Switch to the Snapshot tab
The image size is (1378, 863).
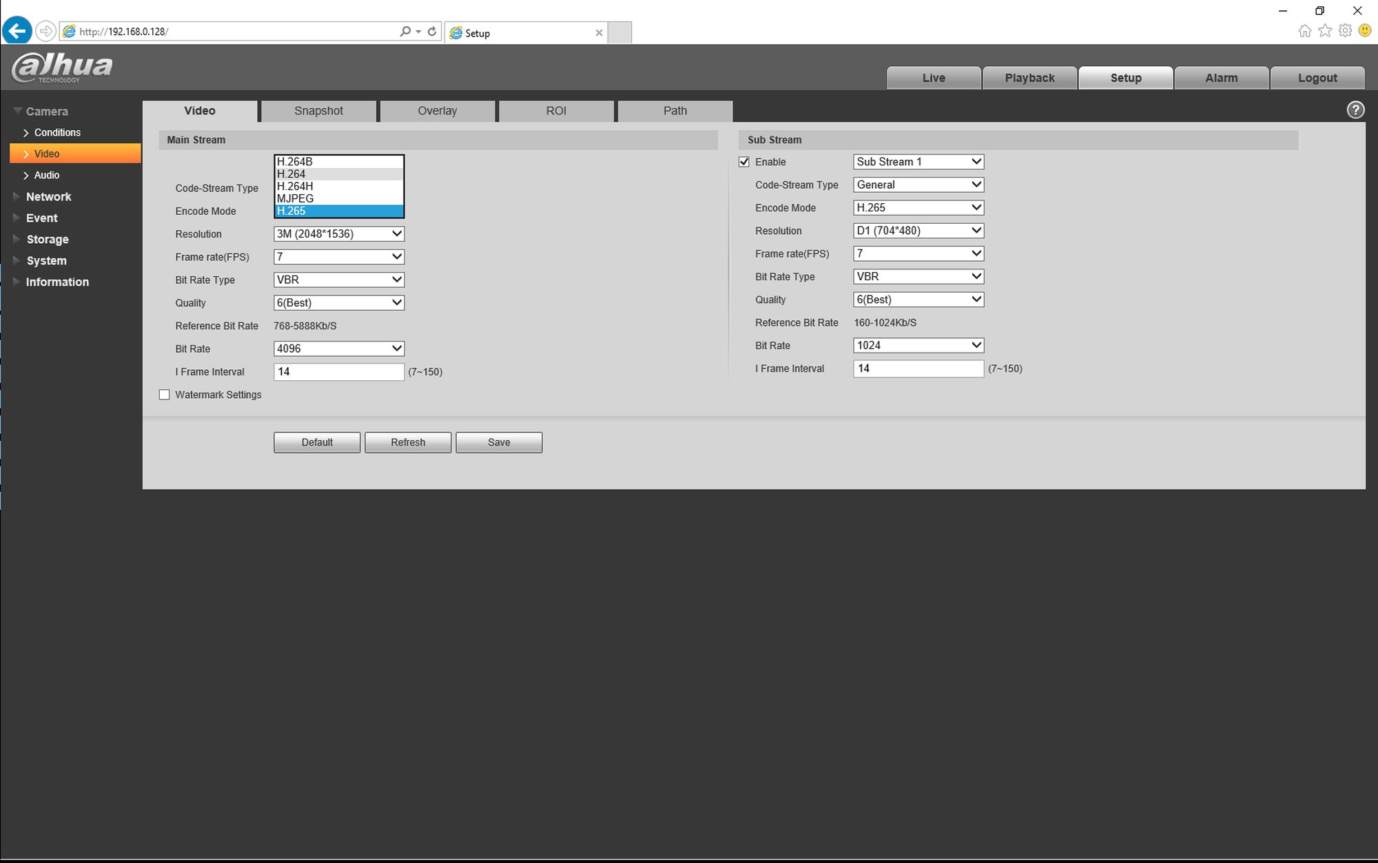pos(318,111)
